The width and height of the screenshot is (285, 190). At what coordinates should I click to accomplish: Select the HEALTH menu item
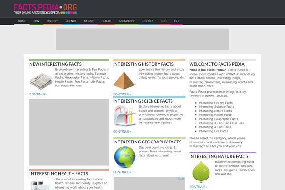coord(106,21)
